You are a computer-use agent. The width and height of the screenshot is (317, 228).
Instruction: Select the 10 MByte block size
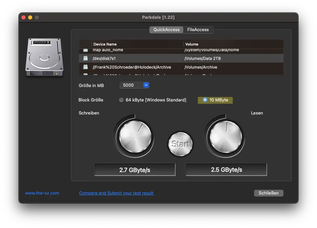[x=205, y=100]
